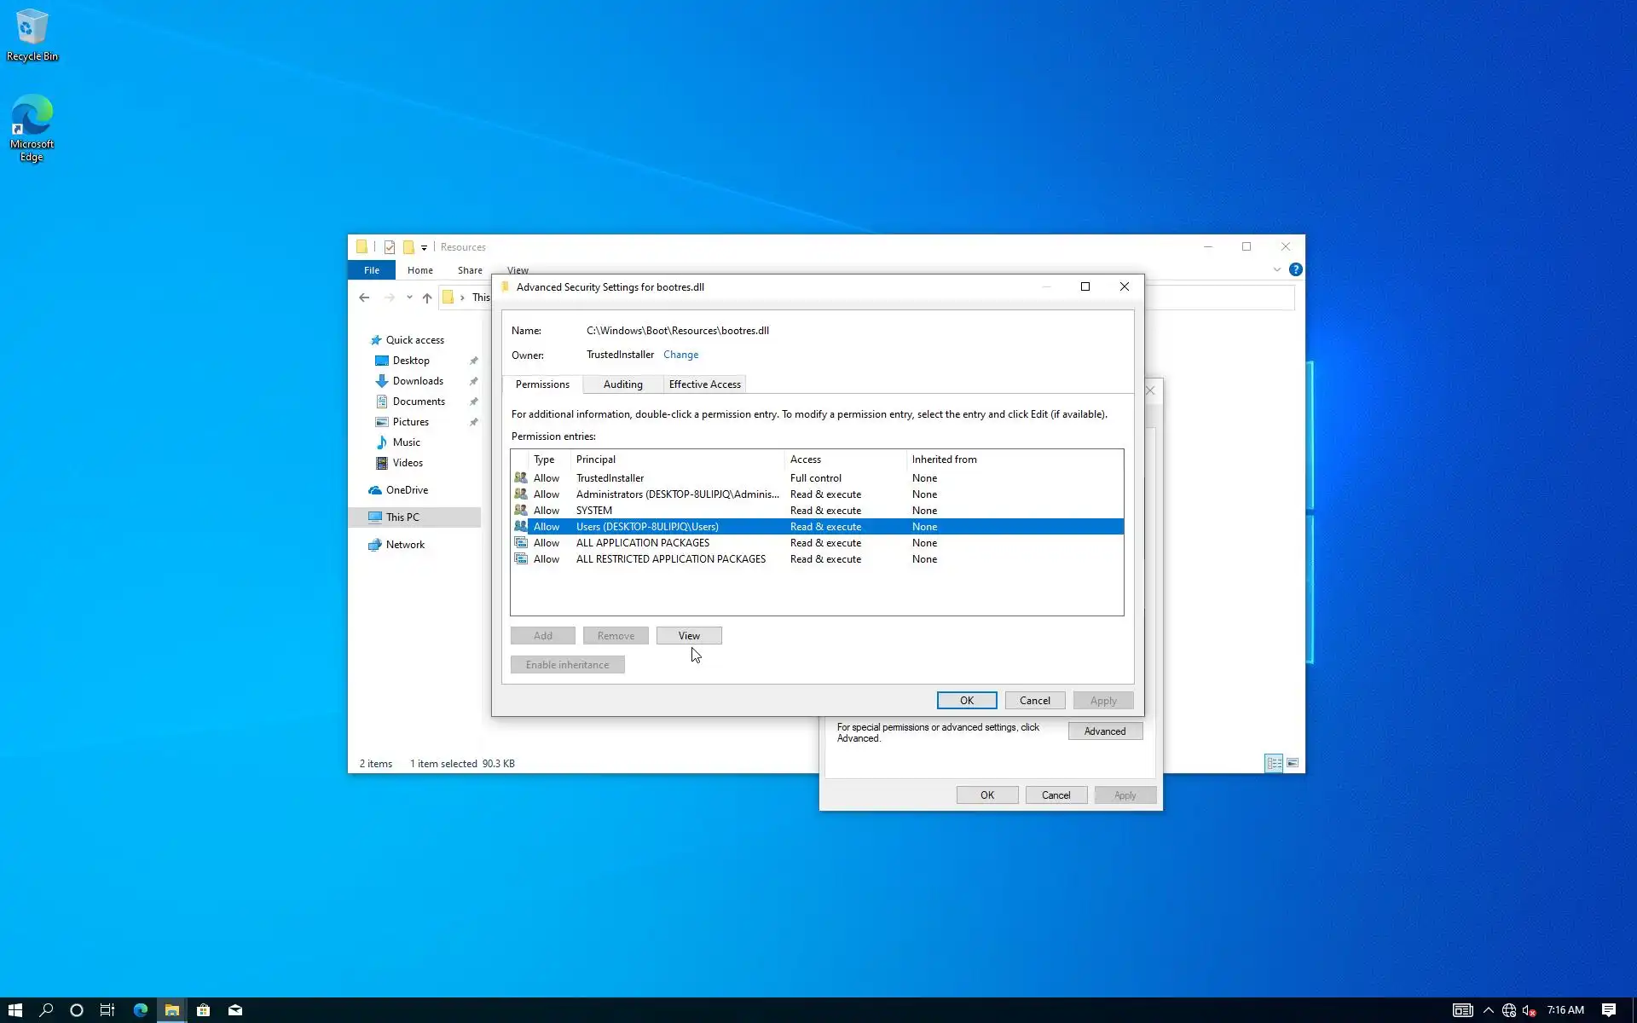This screenshot has width=1637, height=1023.
Task: Select the TrustedInstaller permission entry
Action: point(610,478)
